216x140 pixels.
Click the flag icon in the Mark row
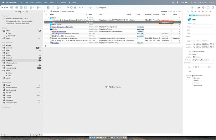pos(193,67)
